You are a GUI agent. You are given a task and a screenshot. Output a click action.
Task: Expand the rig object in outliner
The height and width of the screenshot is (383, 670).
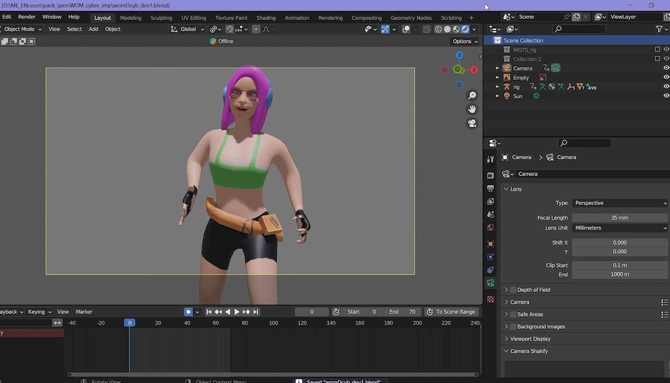click(497, 87)
